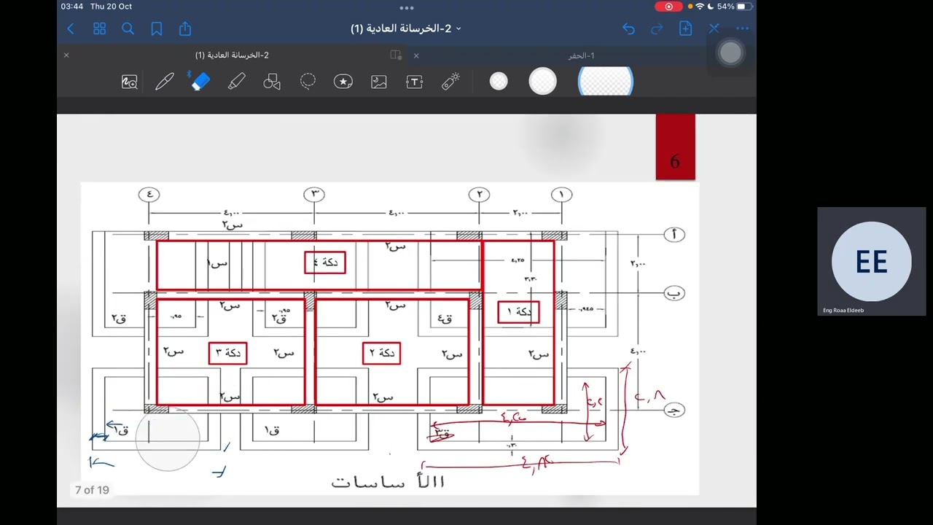Choose the small eraser size

pos(499,82)
